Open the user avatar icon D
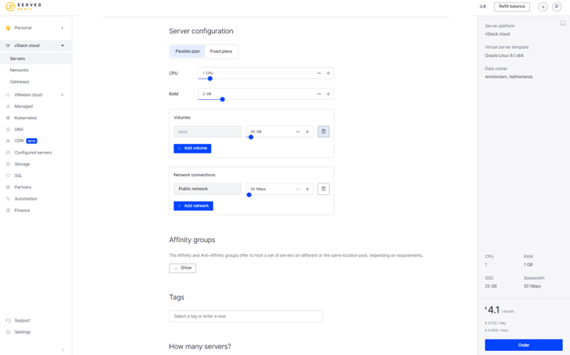570x355 pixels. coord(556,6)
